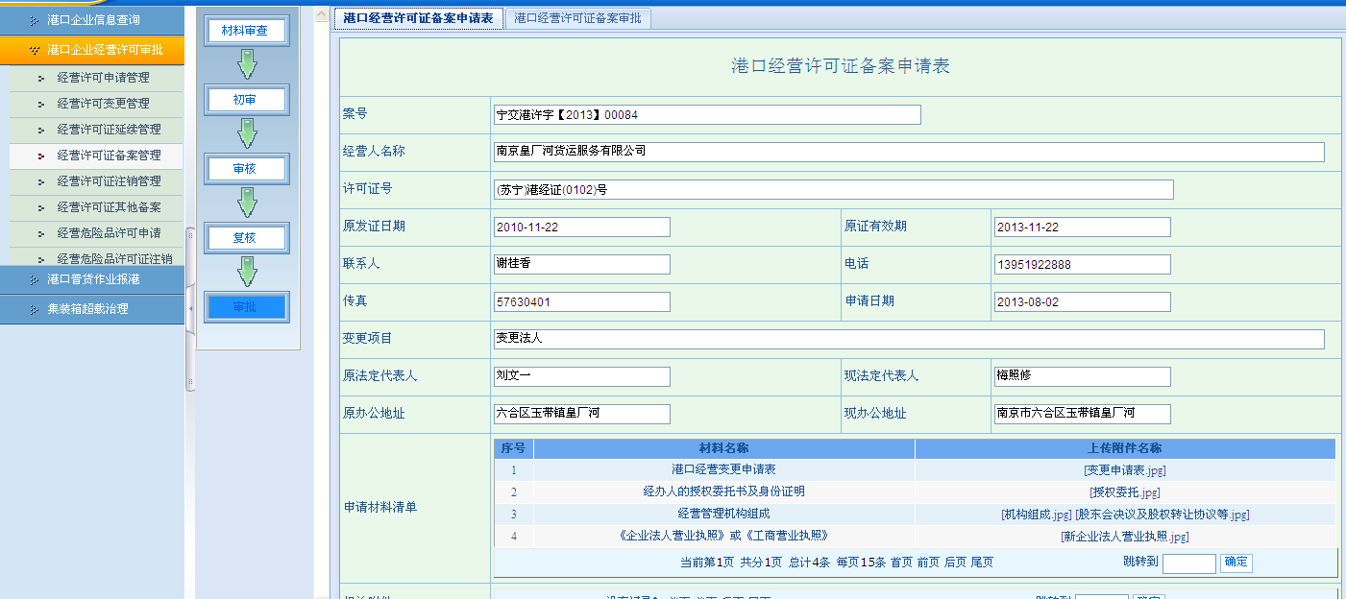1346x599 pixels.
Task: Click arrow icon beside 经营许可证备案管理
Action: point(40,156)
